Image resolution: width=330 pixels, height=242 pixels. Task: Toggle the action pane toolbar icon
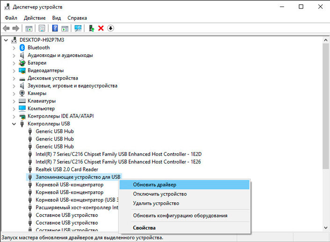pyautogui.click(x=65, y=28)
